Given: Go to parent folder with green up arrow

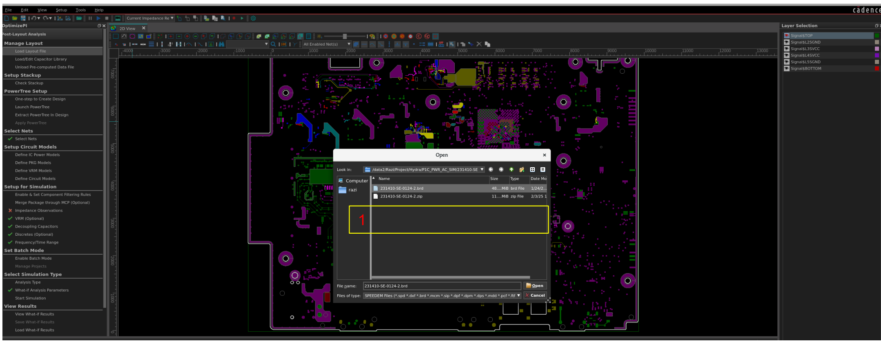Looking at the screenshot, I should click(511, 169).
